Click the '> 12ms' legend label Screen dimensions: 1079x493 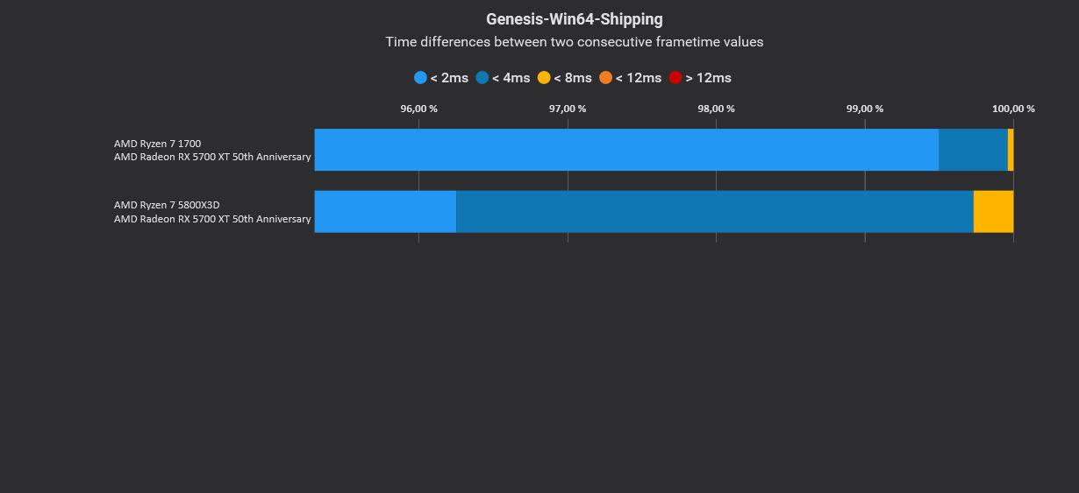coord(709,78)
